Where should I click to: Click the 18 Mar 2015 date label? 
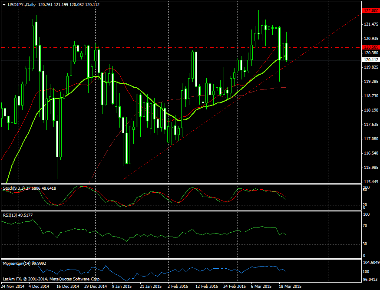pos(290,287)
